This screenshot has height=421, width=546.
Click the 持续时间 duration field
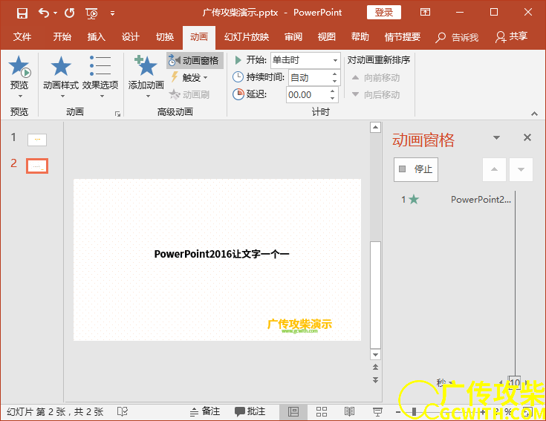[x=309, y=77]
